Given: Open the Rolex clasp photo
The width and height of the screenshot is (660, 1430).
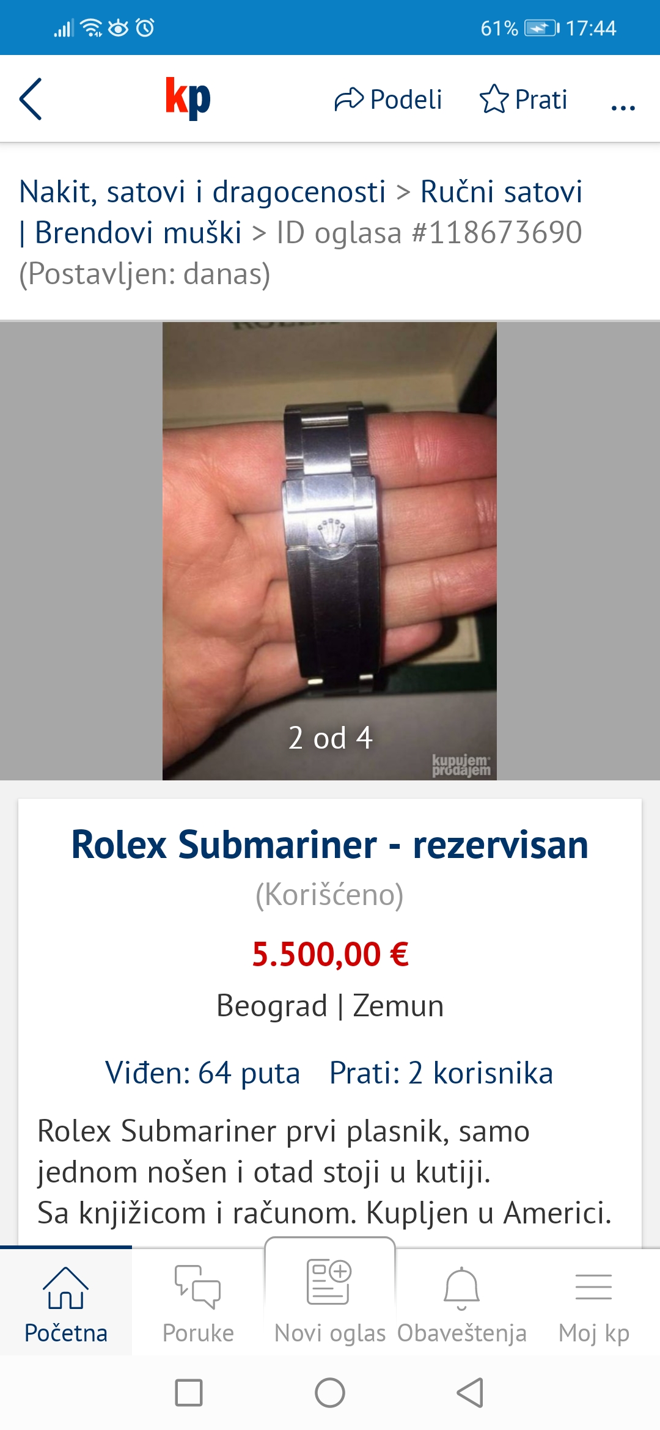Looking at the screenshot, I should tap(329, 551).
